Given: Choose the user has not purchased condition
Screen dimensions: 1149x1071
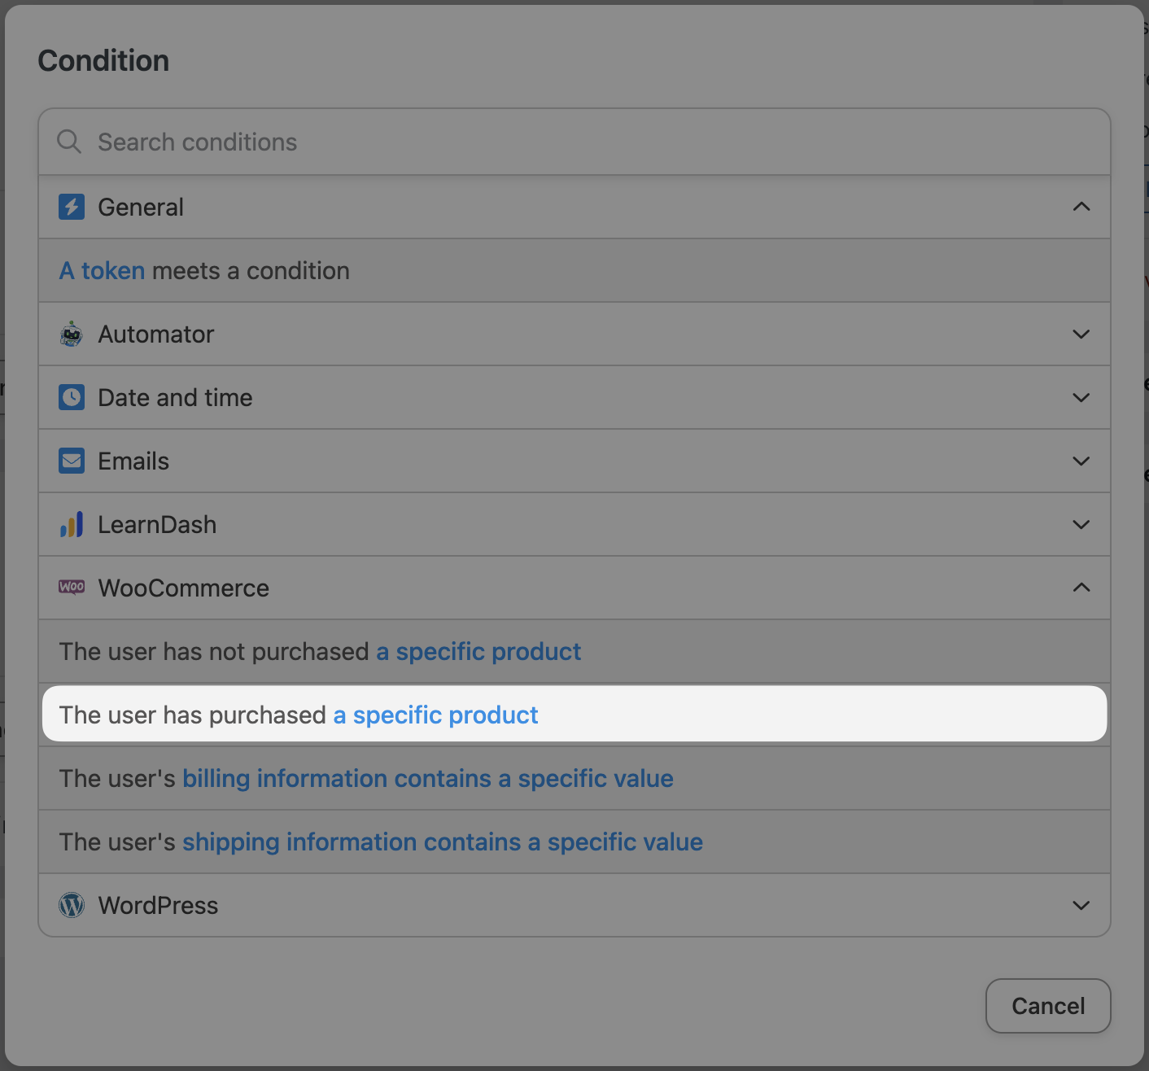Looking at the screenshot, I should (x=319, y=651).
